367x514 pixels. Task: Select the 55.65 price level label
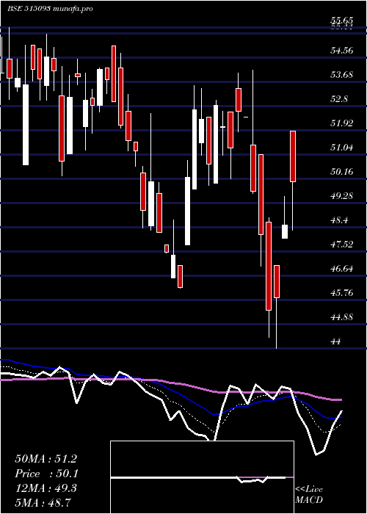pyautogui.click(x=342, y=21)
